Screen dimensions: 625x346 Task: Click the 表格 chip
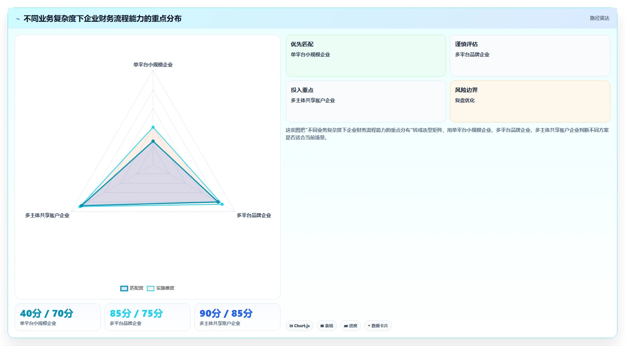327,326
